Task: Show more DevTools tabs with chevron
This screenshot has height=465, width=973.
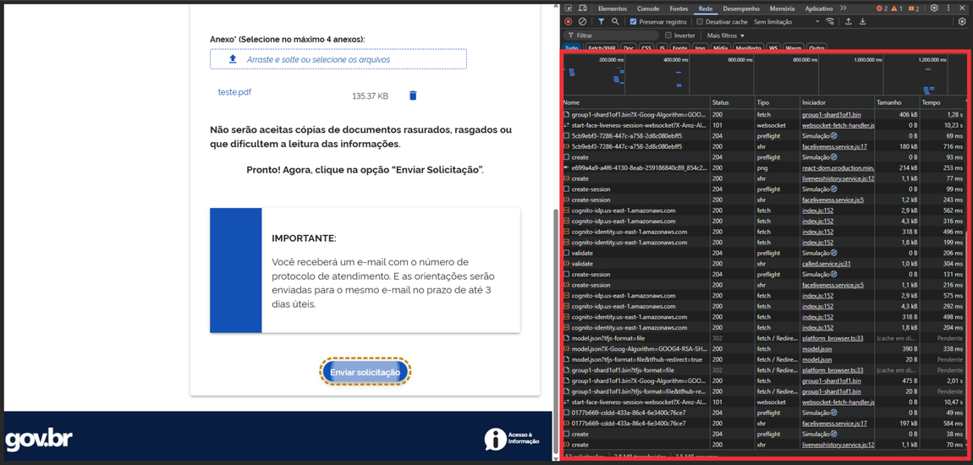Action: click(x=843, y=8)
